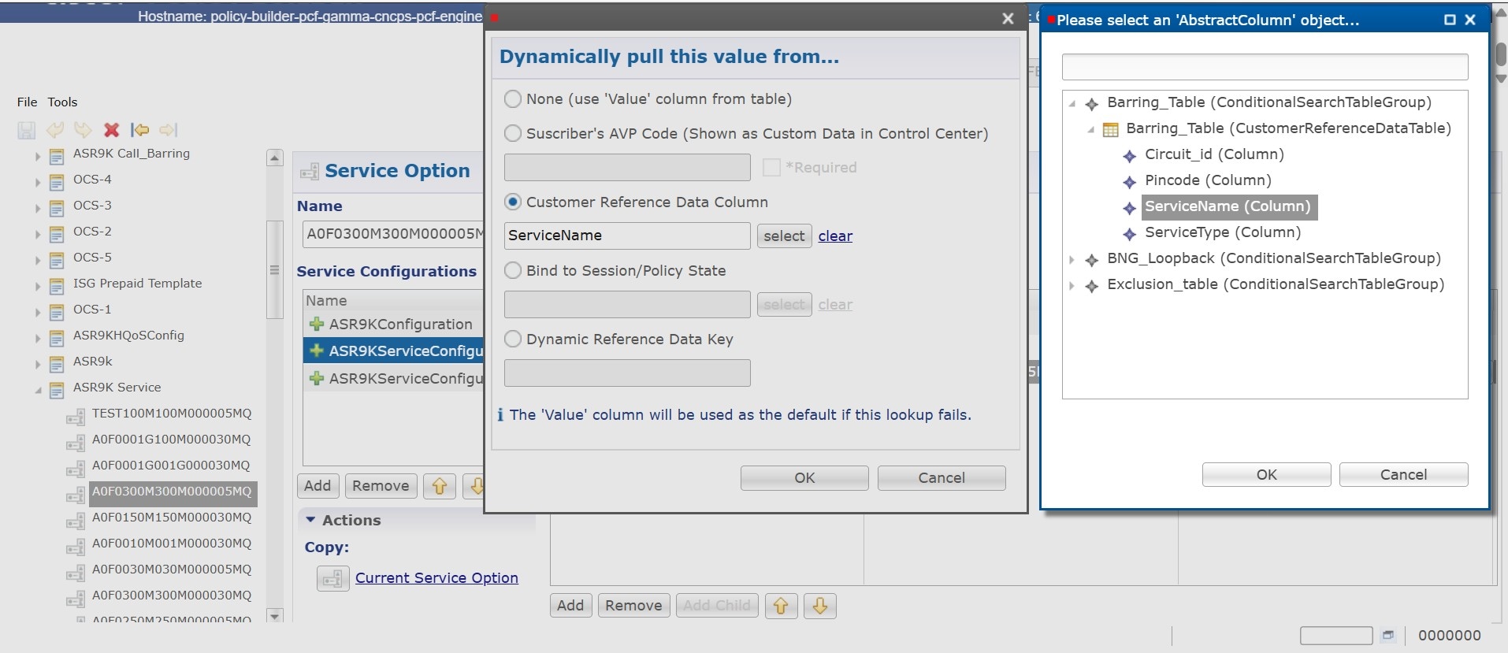Open the File menu
The image size is (1508, 653).
click(27, 102)
